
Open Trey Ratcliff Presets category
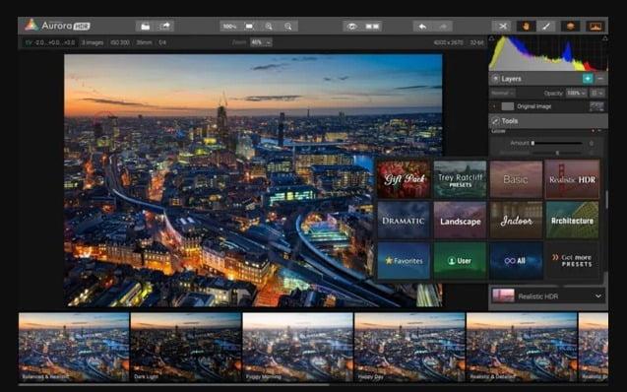[461, 179]
